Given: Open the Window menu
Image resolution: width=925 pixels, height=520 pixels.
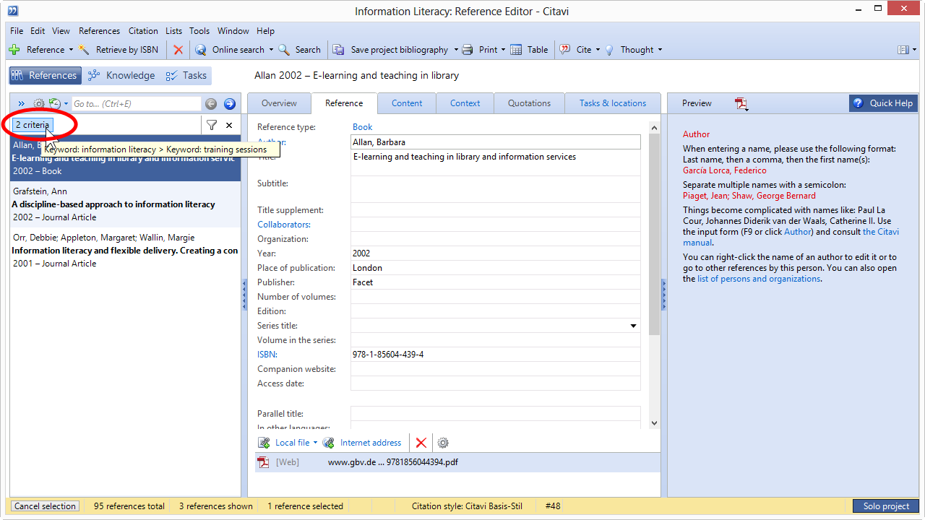Looking at the screenshot, I should (233, 31).
